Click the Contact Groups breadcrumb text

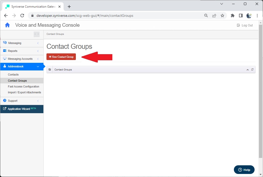[55, 34]
